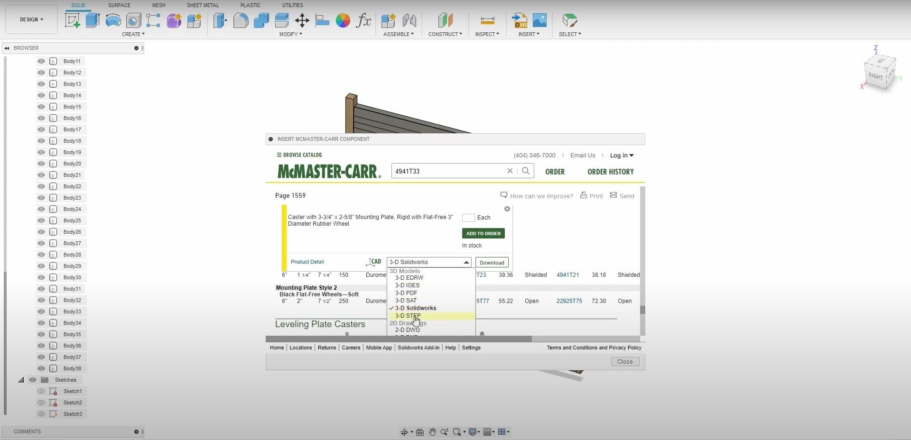This screenshot has width=911, height=440.
Task: Hide Body27 using its eye icon
Action: (41, 243)
